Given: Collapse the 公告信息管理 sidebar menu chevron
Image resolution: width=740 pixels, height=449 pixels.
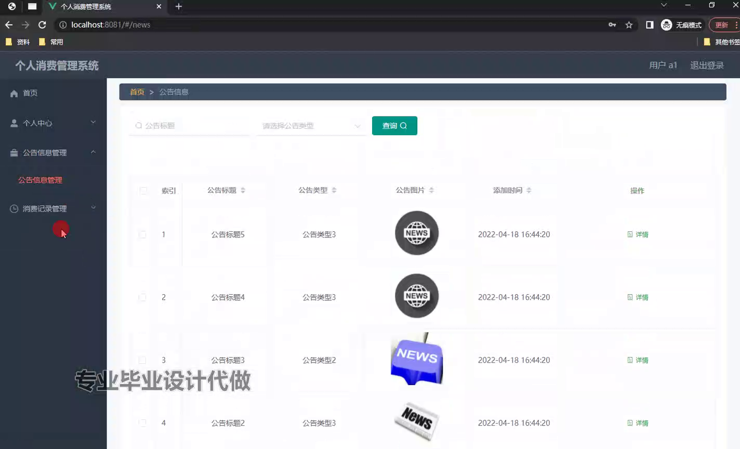Looking at the screenshot, I should 94,152.
